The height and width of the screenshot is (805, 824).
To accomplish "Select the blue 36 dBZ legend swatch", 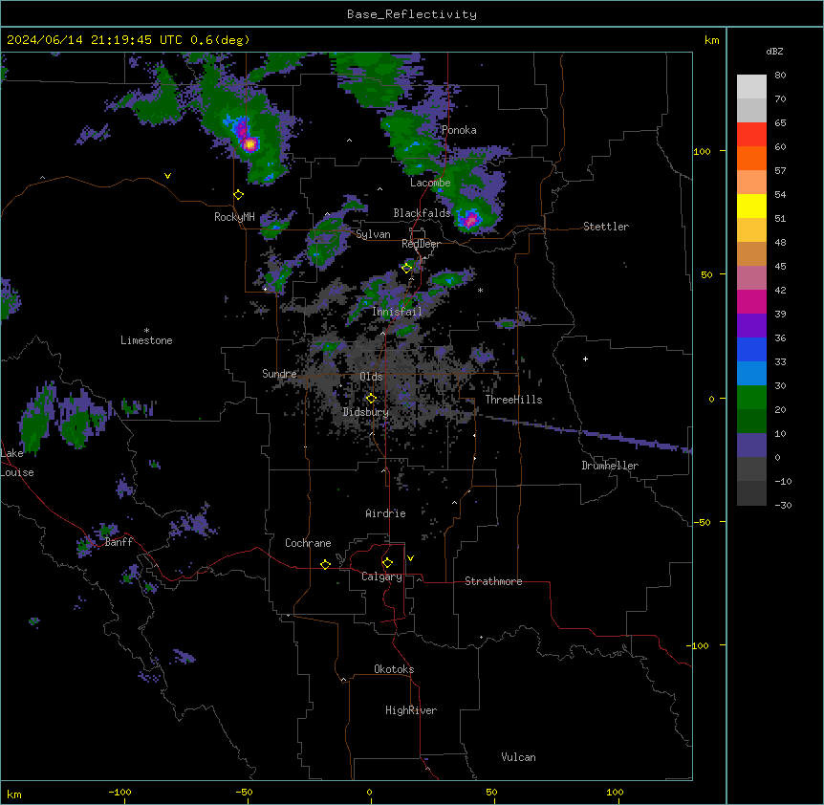I will [x=751, y=349].
